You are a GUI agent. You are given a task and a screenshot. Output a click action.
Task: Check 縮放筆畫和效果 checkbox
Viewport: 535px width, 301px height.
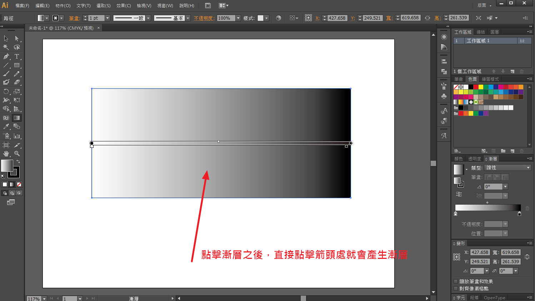(456, 281)
